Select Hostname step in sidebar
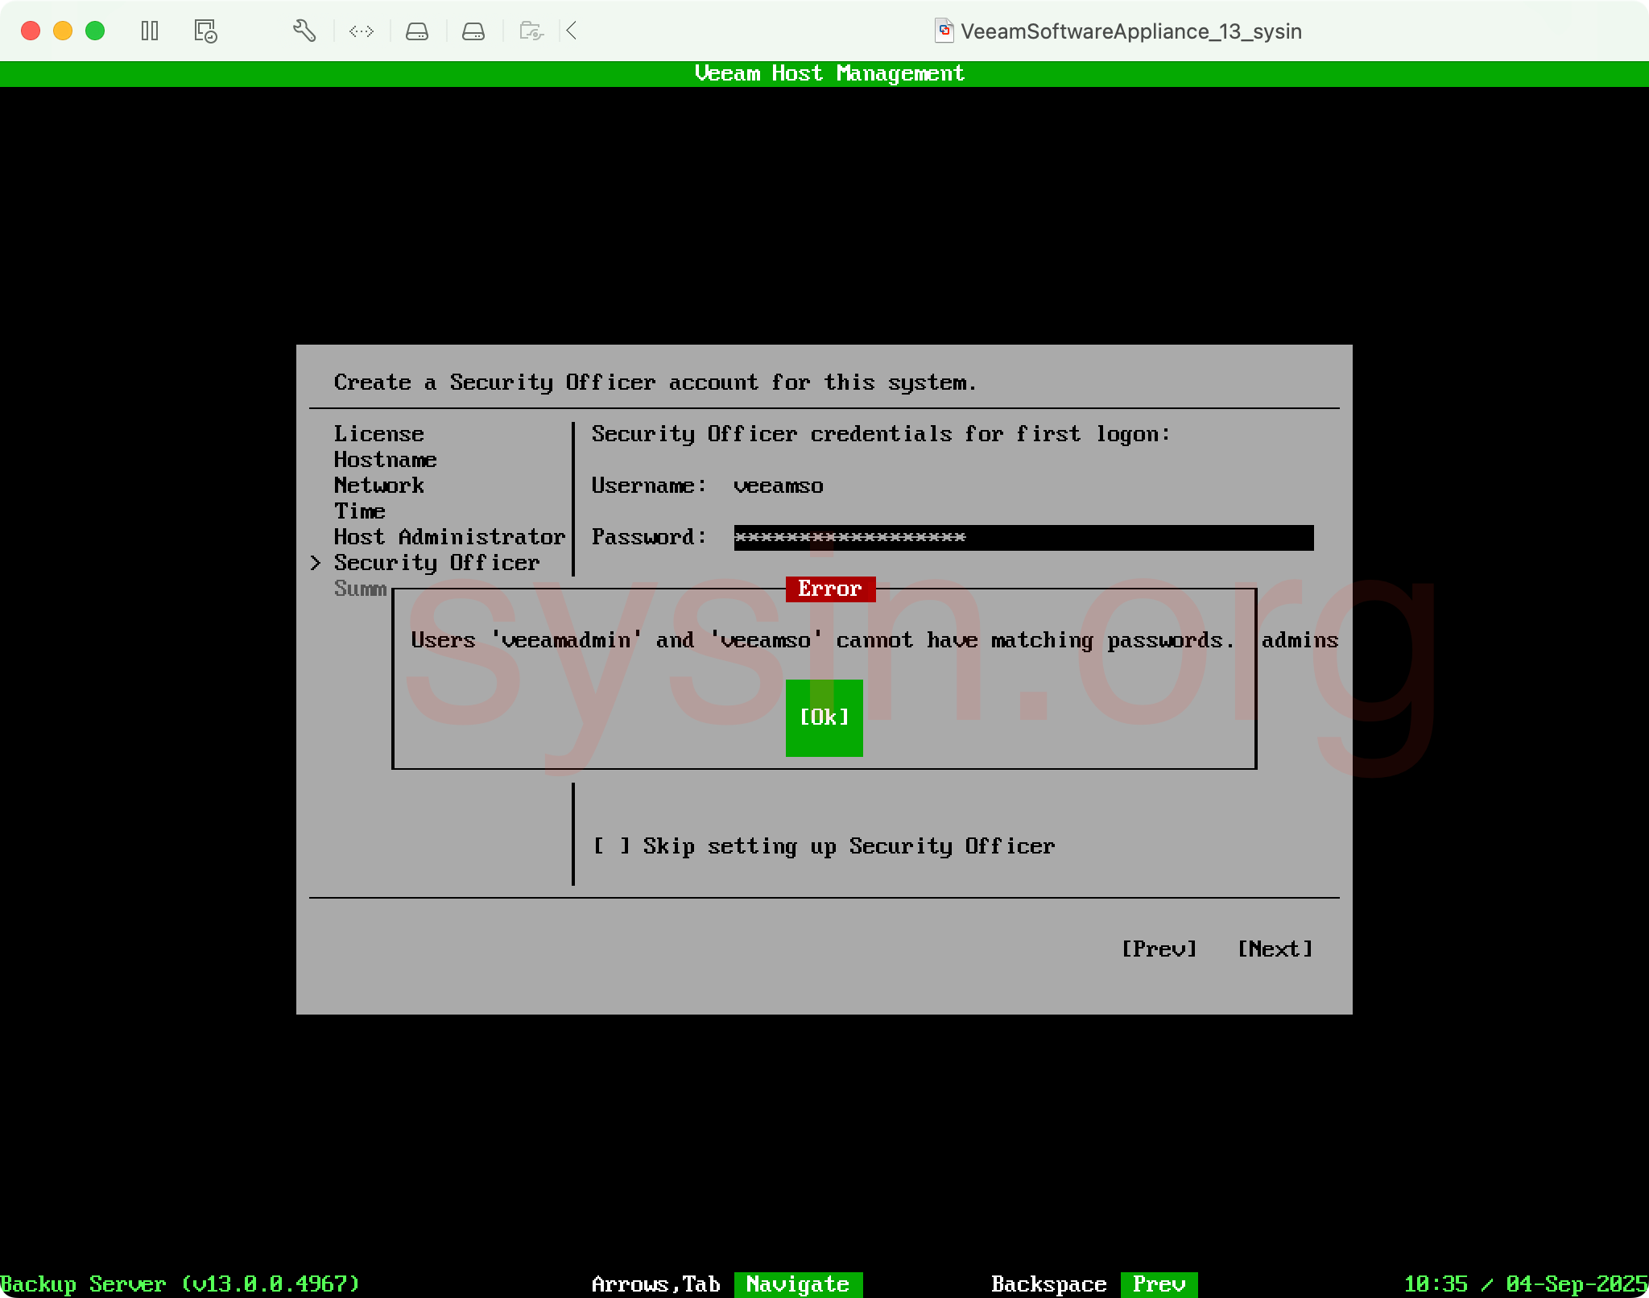The image size is (1649, 1298). coord(385,460)
